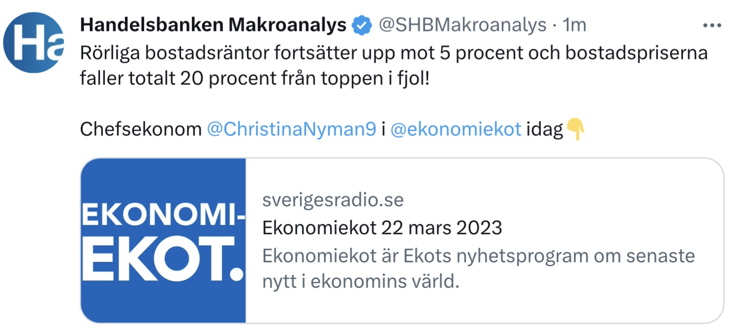Viewport: 732px width, 334px height.
Task: Click the EKONOMI- lettering in the logo
Action: pyautogui.click(x=163, y=216)
